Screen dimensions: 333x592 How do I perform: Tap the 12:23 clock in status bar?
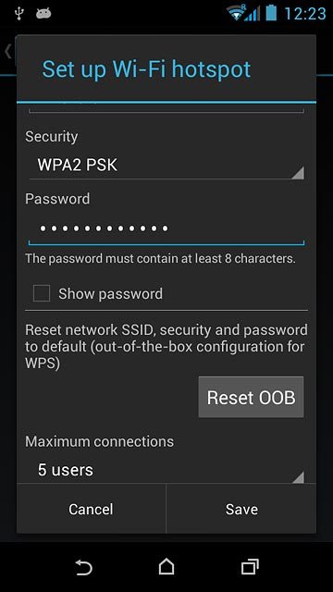pyautogui.click(x=305, y=14)
